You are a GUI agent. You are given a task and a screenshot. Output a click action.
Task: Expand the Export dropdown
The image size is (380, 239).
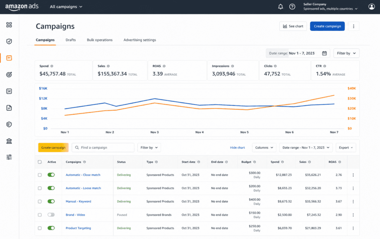[346, 148]
